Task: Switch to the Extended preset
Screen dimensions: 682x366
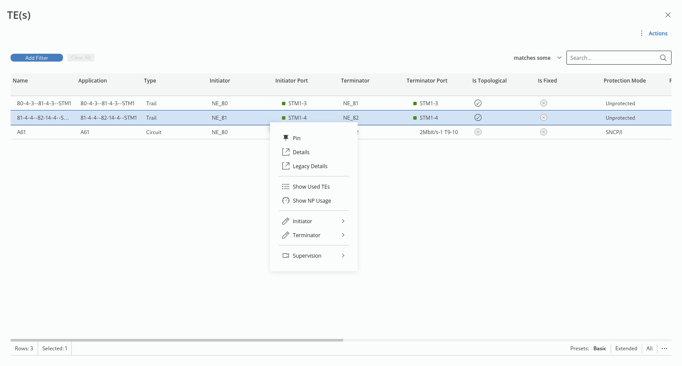Action: pos(626,349)
